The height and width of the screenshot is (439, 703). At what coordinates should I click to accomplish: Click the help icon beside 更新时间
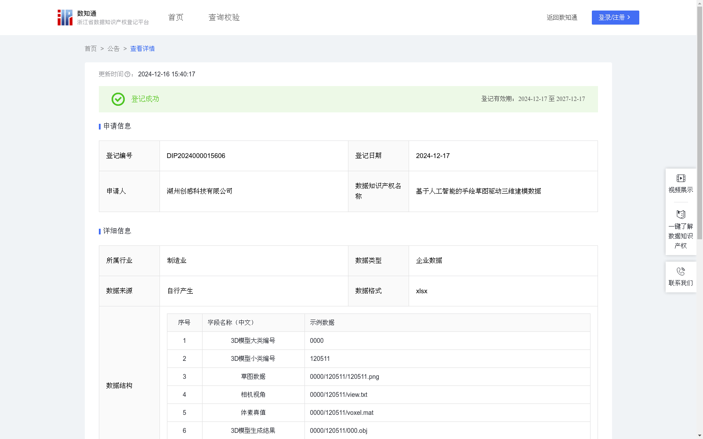[x=127, y=75]
